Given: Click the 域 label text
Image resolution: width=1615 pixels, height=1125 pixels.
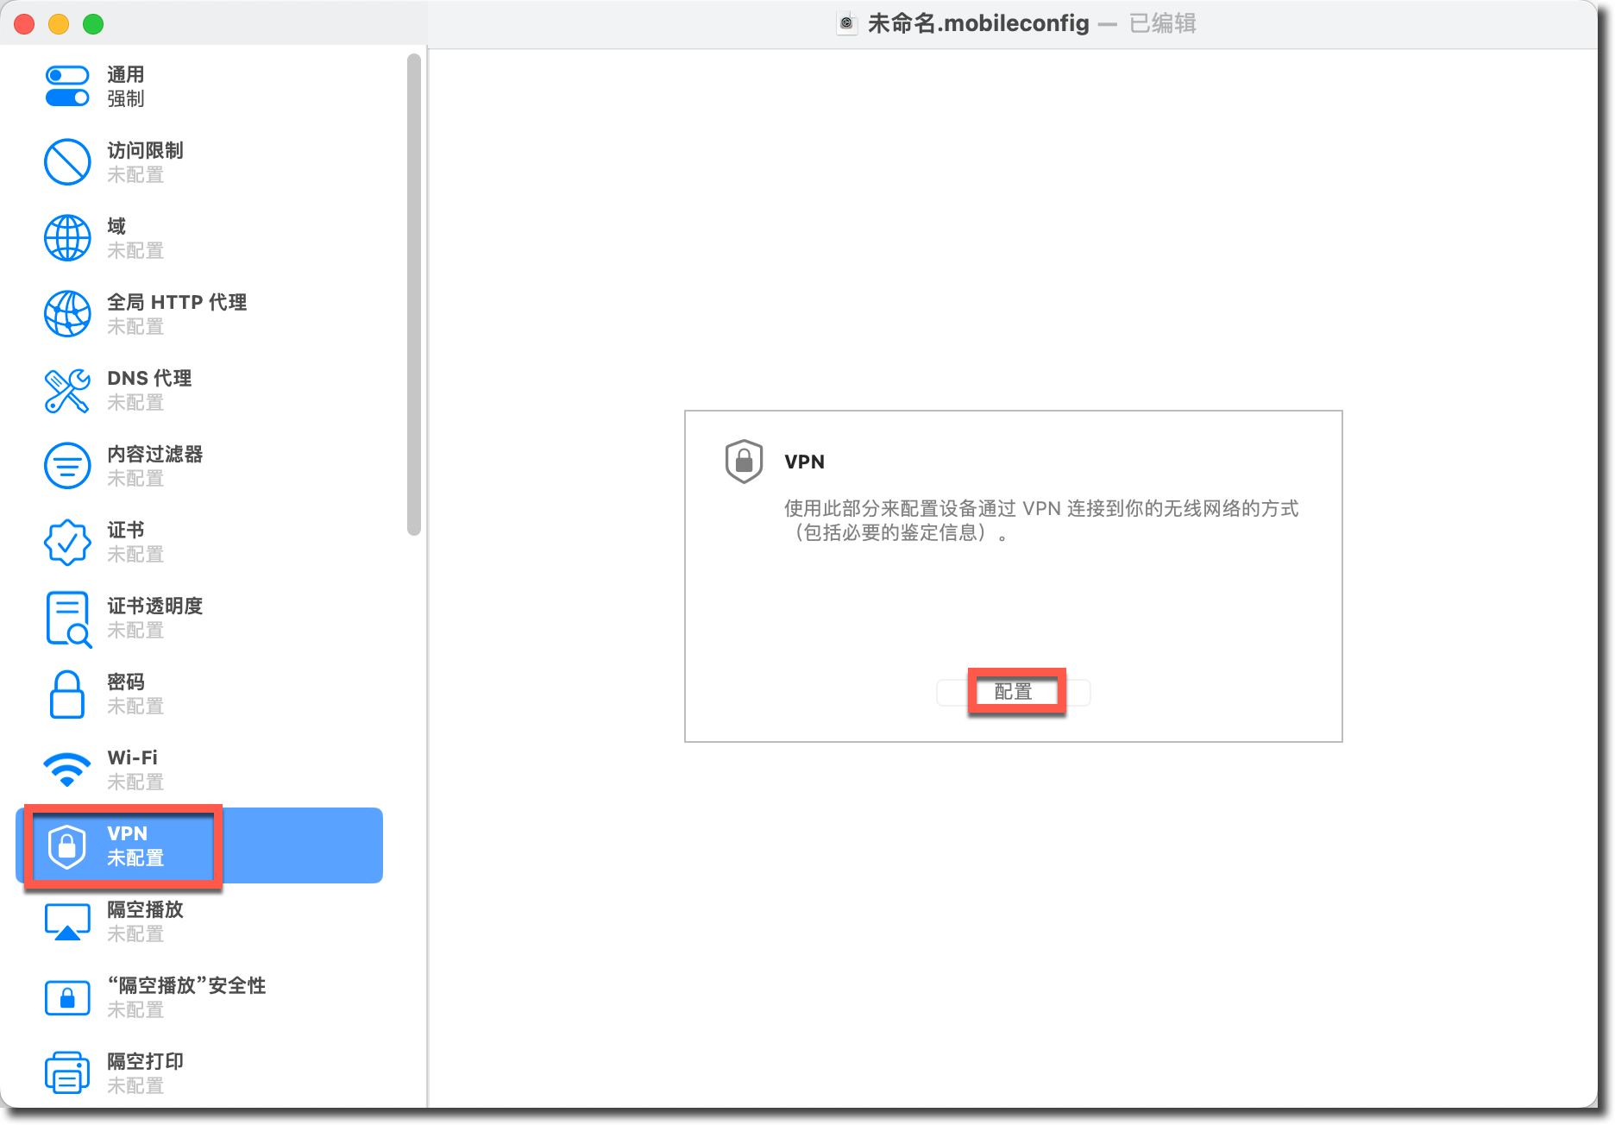Looking at the screenshot, I should click(116, 226).
